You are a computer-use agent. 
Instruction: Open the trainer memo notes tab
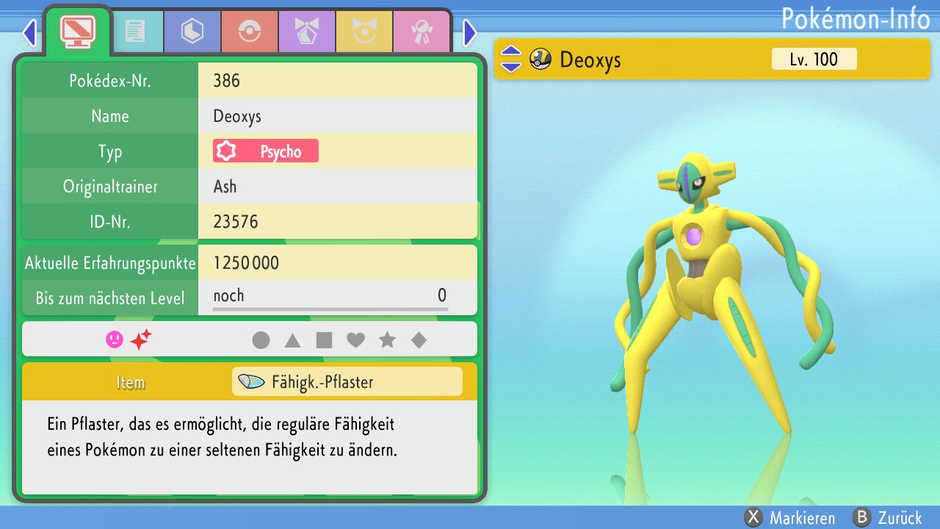(134, 32)
